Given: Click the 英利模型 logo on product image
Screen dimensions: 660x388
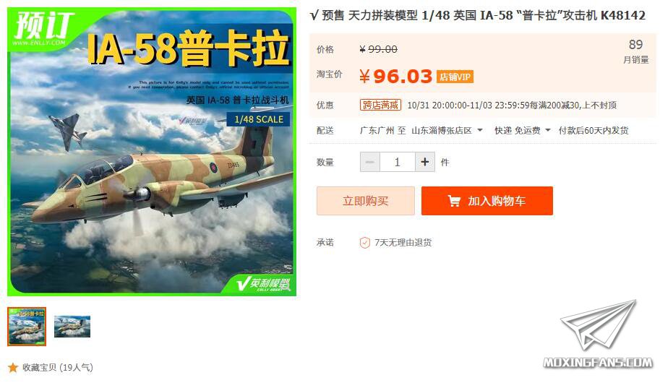Looking at the screenshot, I should (264, 284).
